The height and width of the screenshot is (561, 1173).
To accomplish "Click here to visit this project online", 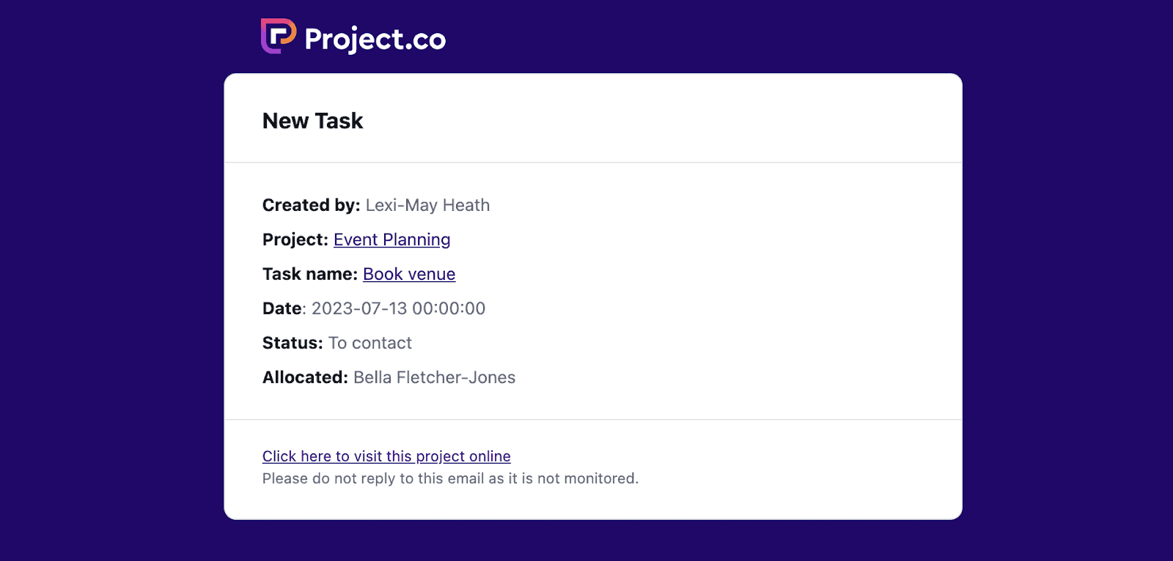I will (386, 456).
